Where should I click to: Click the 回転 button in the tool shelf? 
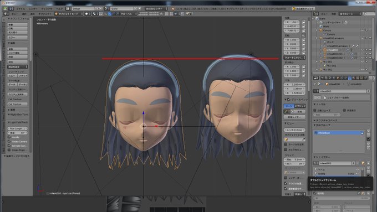tap(17, 28)
